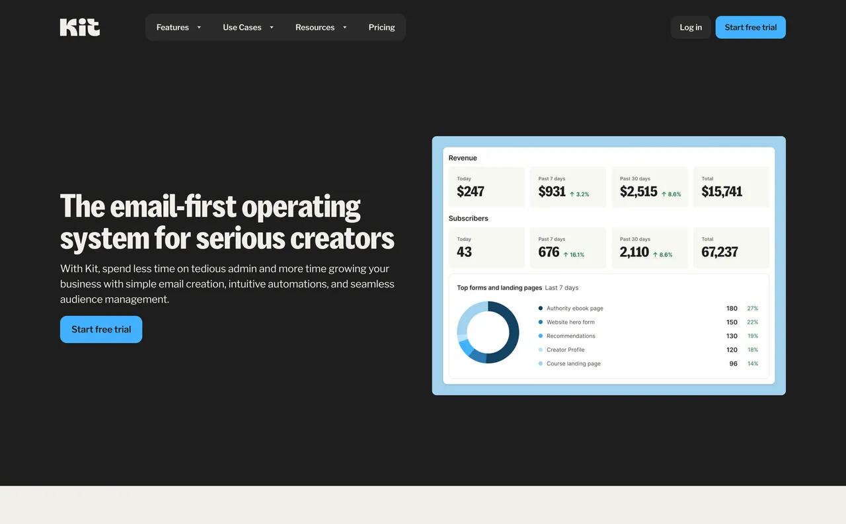Screen dimensions: 846x524
Task: Click the Past 7 days $931 revenue tile
Action: pos(568,186)
